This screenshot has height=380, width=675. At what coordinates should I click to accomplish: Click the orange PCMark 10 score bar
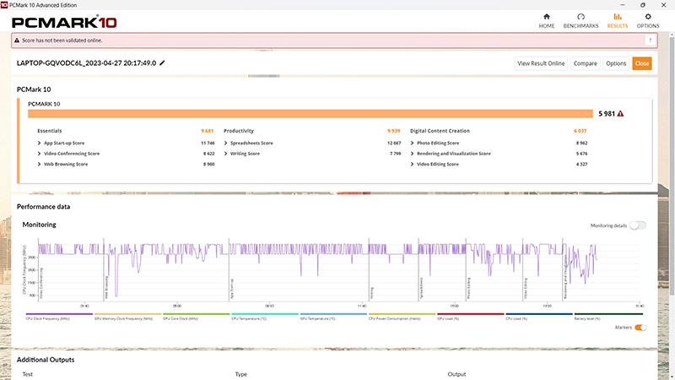tap(310, 114)
